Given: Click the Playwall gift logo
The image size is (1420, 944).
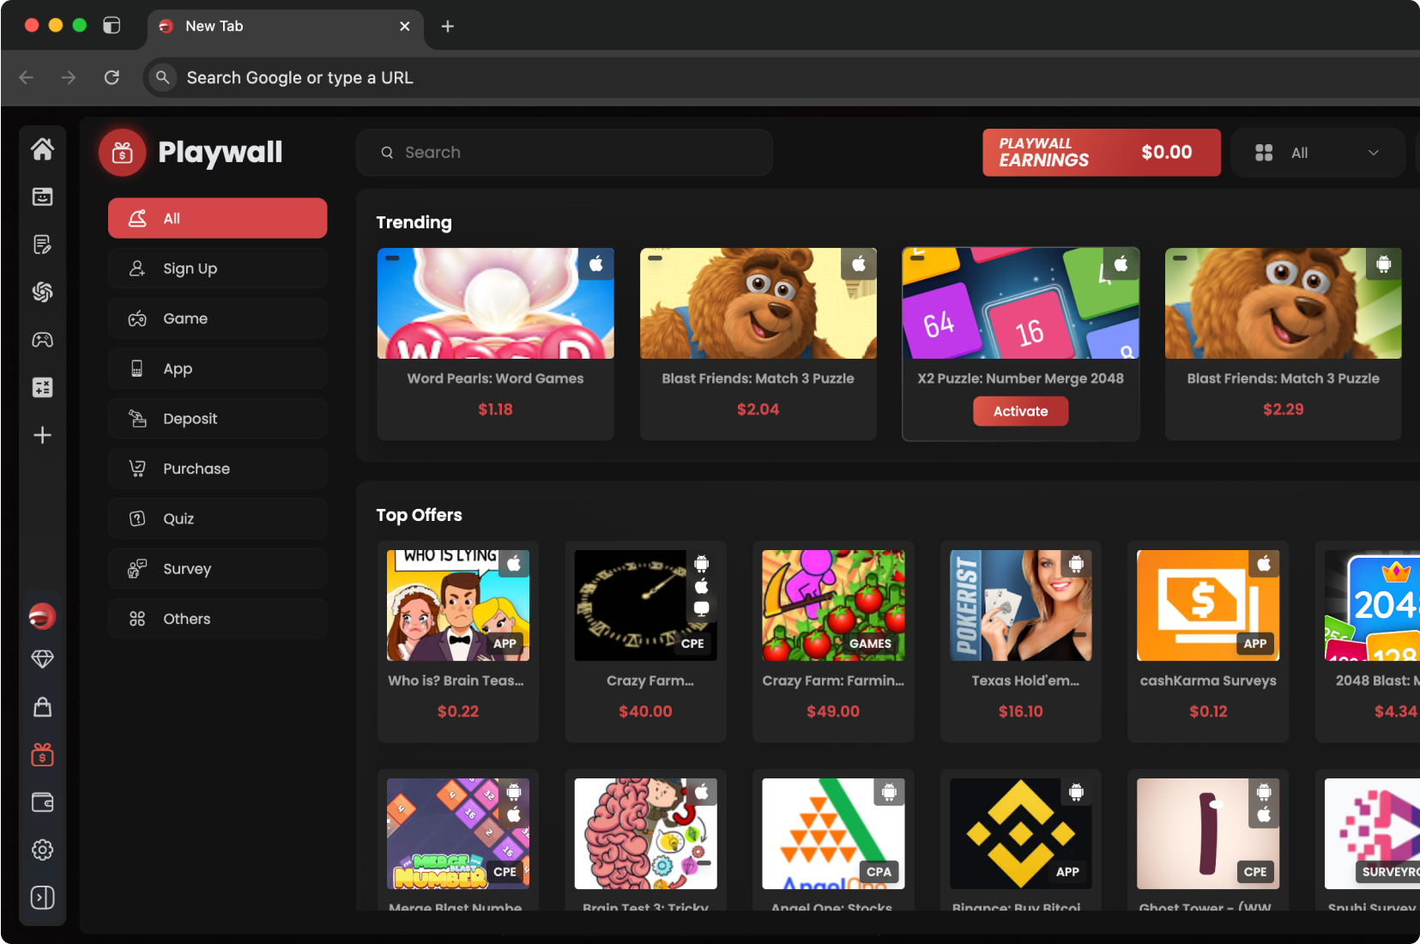Looking at the screenshot, I should [123, 153].
